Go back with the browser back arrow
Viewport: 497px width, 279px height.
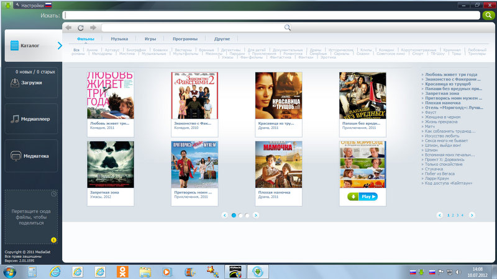[x=68, y=27]
